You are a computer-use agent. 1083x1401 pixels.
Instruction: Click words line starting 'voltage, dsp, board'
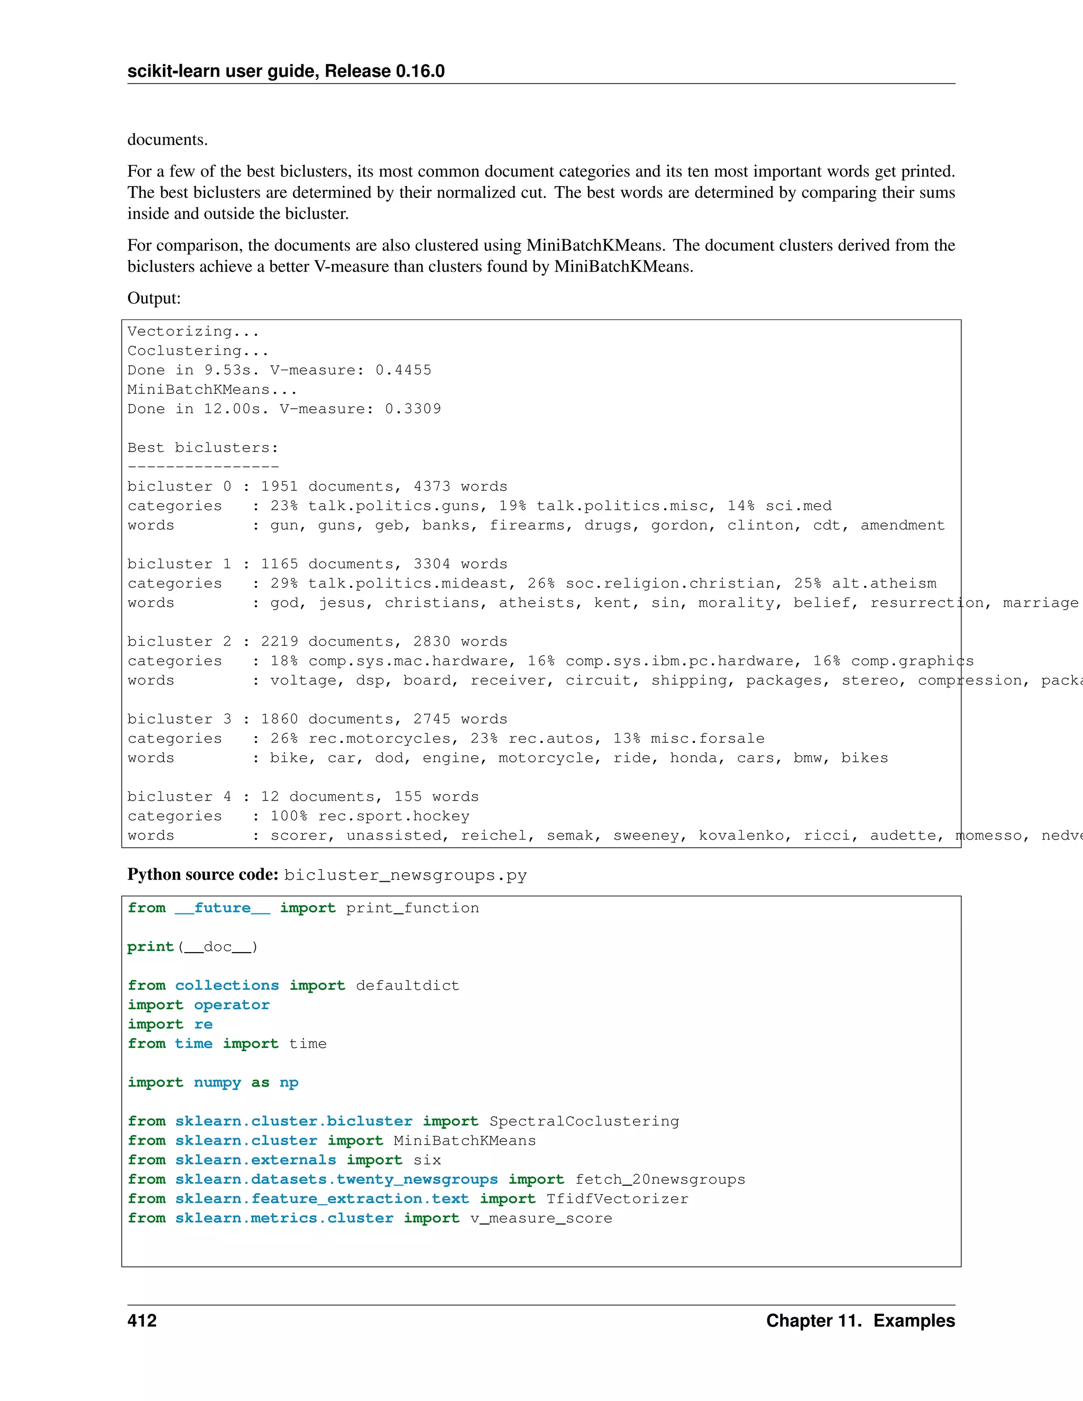point(605,680)
